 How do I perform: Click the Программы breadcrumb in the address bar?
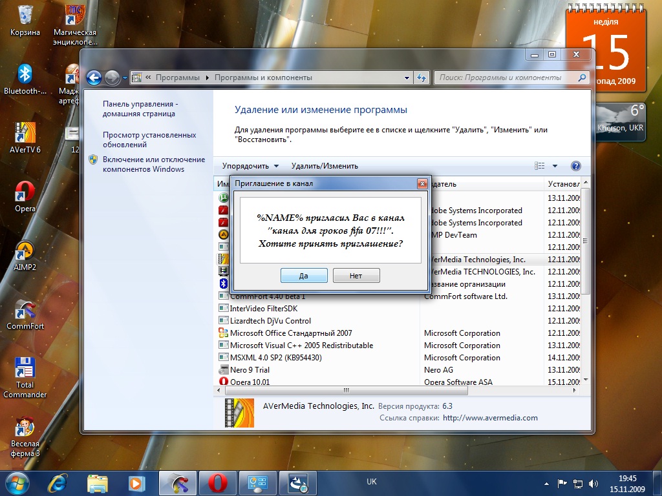[177, 77]
